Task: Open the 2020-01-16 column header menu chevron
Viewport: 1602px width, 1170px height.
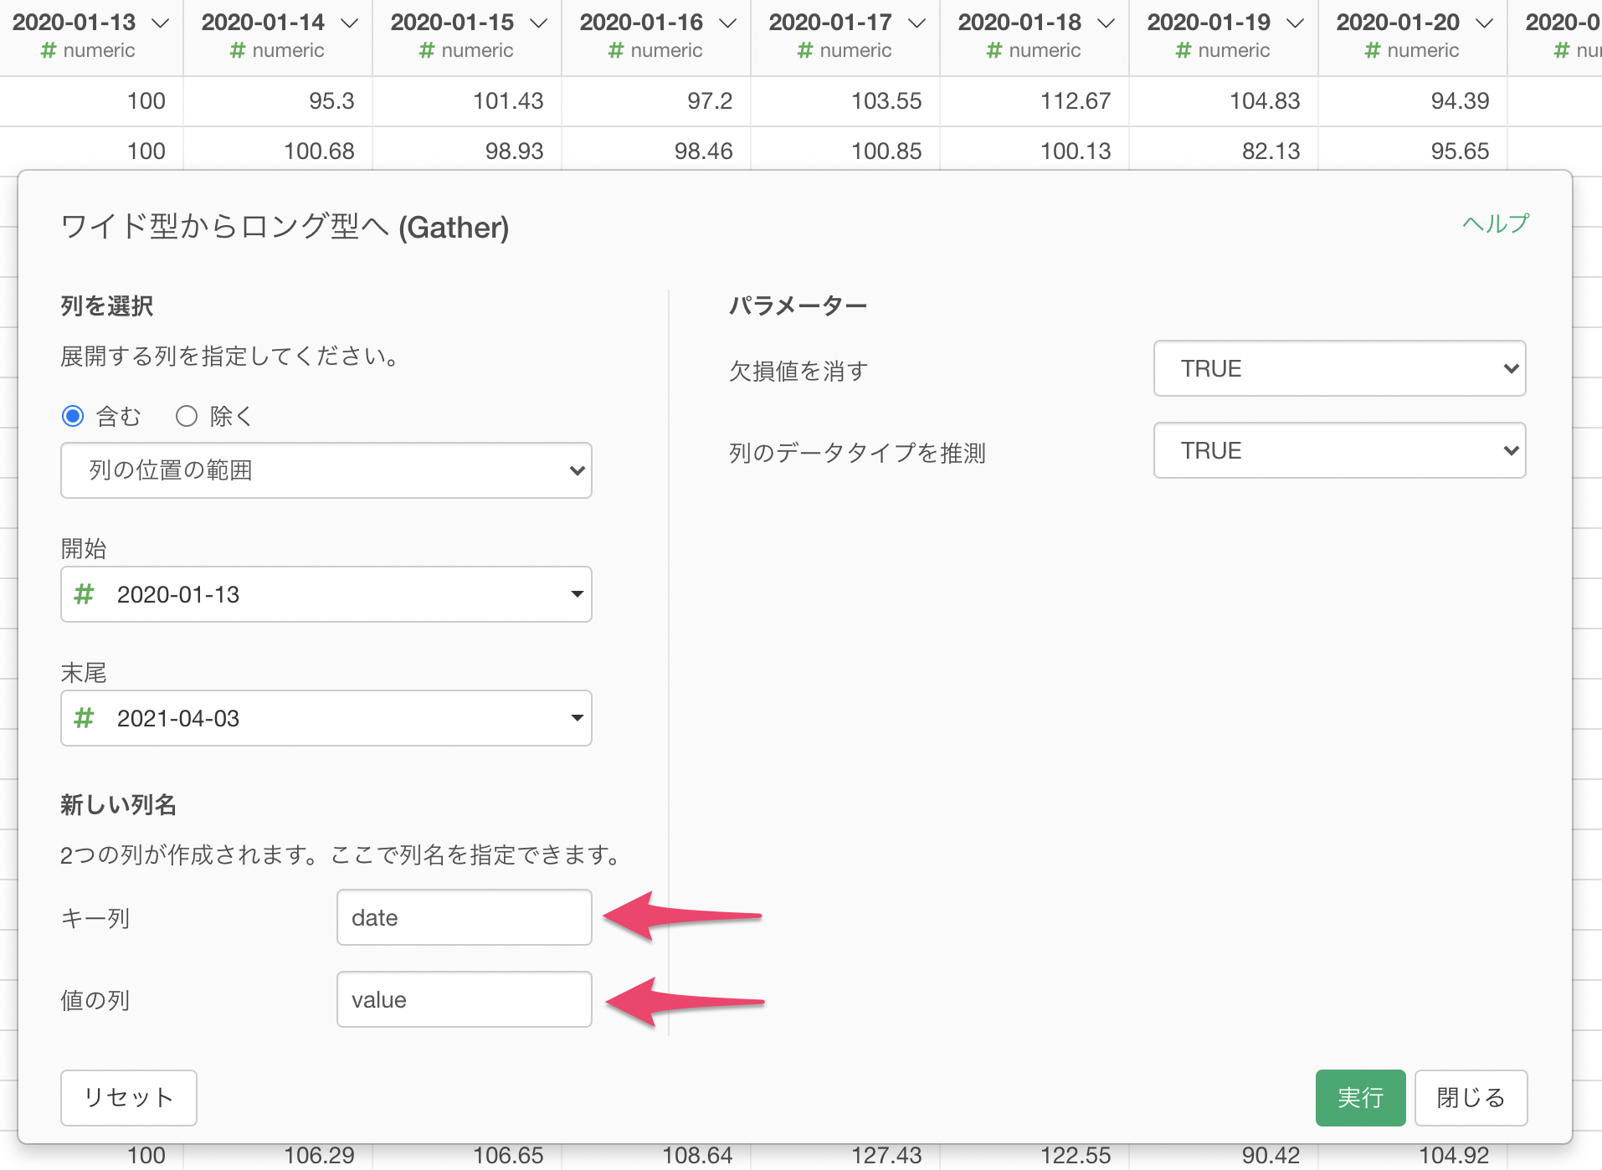Action: coord(727,23)
